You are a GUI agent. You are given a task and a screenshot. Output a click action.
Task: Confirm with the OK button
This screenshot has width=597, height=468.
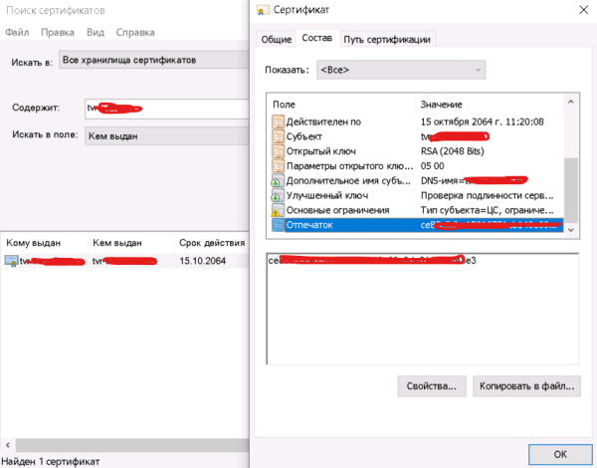pyautogui.click(x=560, y=454)
